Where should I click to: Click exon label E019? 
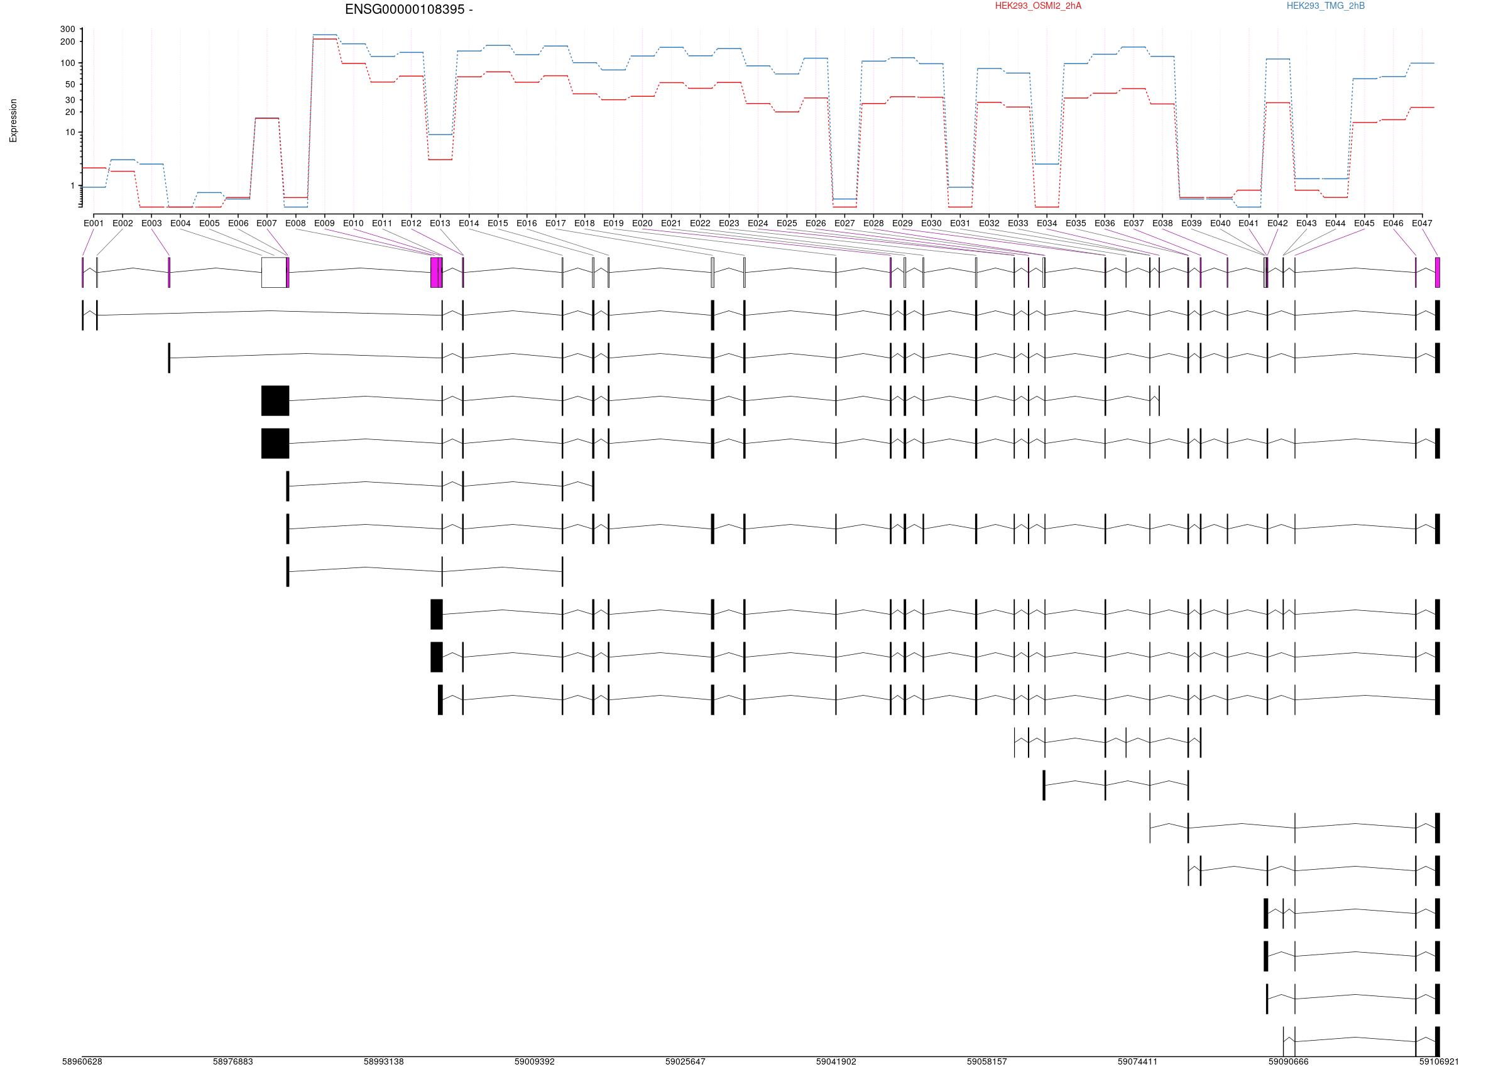613,224
